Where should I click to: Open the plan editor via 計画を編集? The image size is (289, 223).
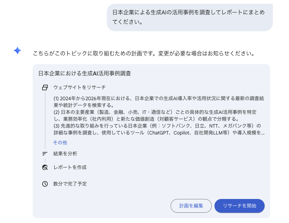pos(191,206)
